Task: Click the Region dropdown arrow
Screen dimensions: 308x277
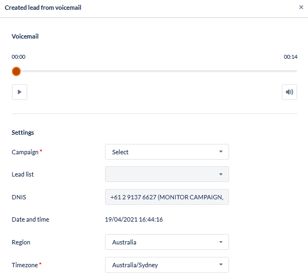Action: tap(221, 242)
